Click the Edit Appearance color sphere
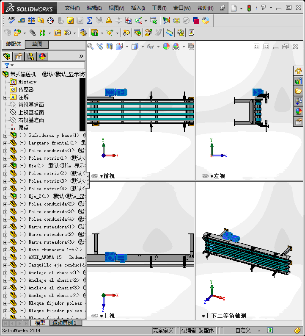The width and height of the screenshot is (305, 336). pyautogui.click(x=166, y=46)
